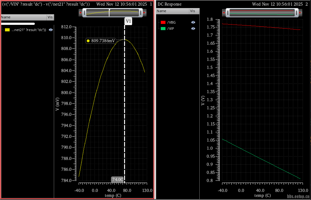The width and height of the screenshot is (311, 200).
Task: Grab the left handle of DC Response zoom bar
Action: [228, 13]
